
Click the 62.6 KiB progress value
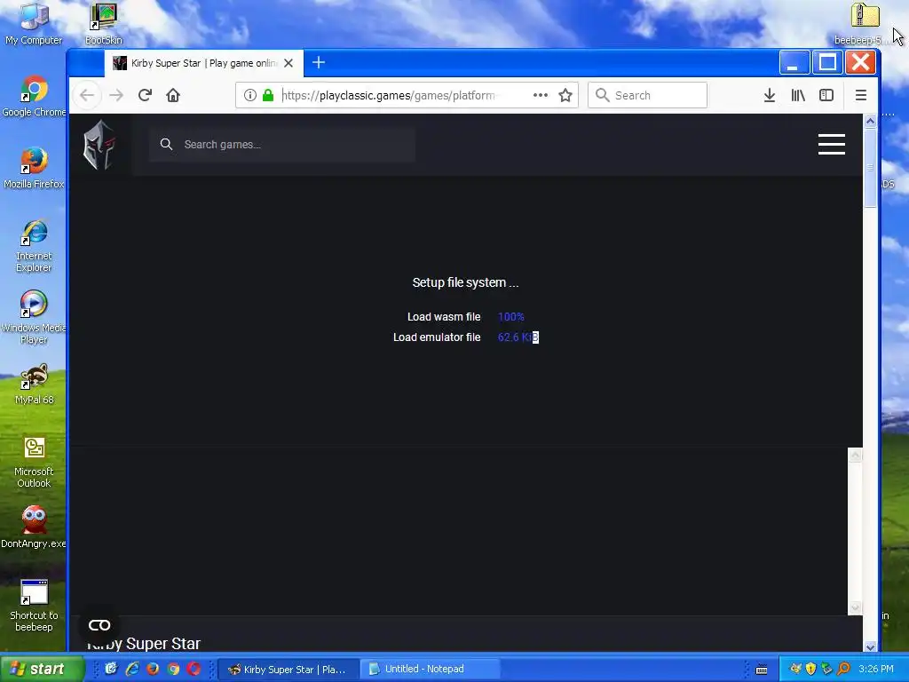click(x=518, y=337)
